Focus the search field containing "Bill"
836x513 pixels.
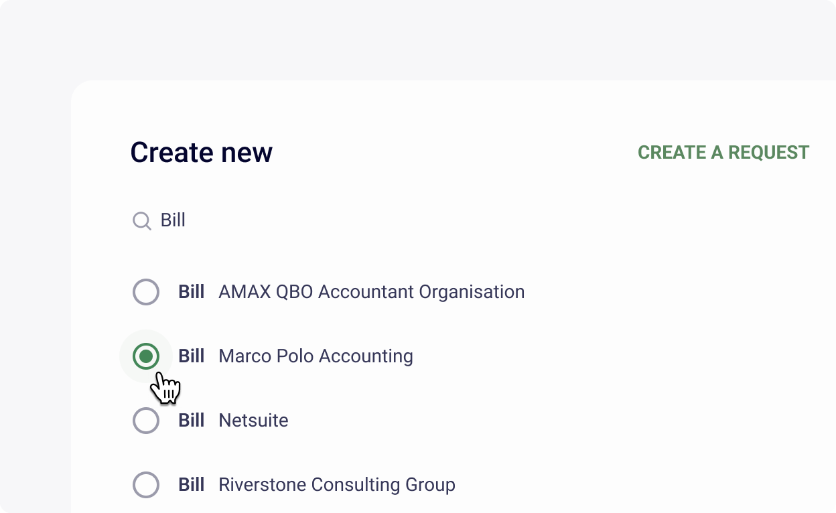tap(469, 220)
